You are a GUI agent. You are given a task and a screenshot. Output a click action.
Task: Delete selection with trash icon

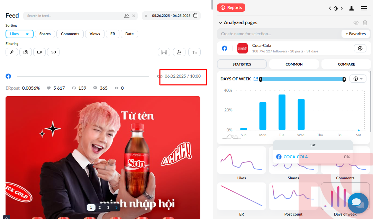coord(365,23)
